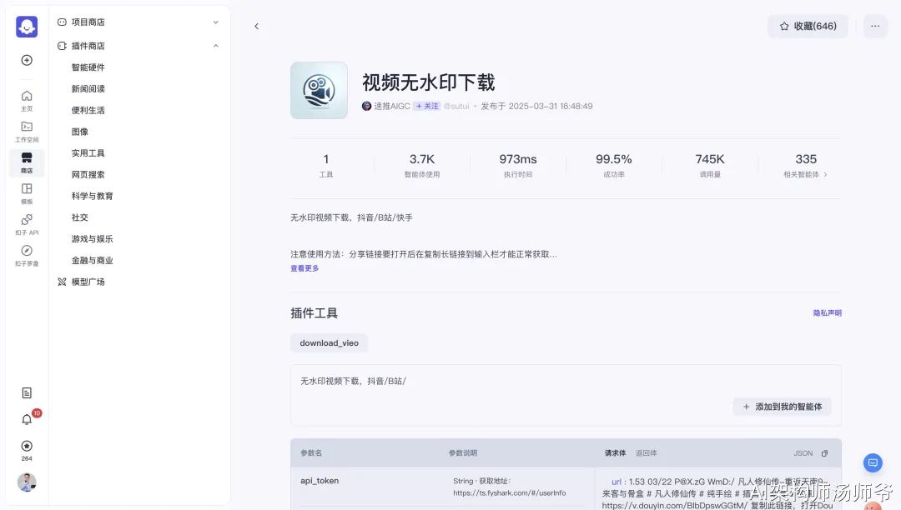Open the 主页 home icon

(27, 100)
